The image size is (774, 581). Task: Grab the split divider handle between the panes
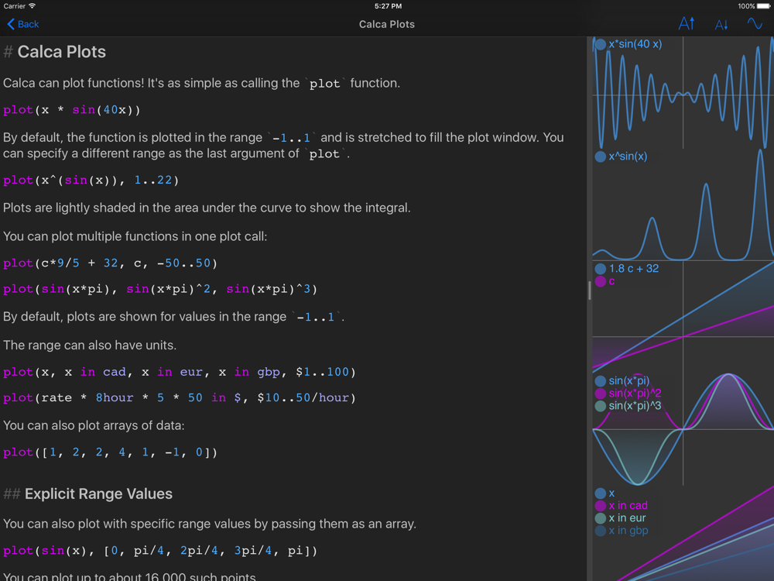tap(589, 290)
